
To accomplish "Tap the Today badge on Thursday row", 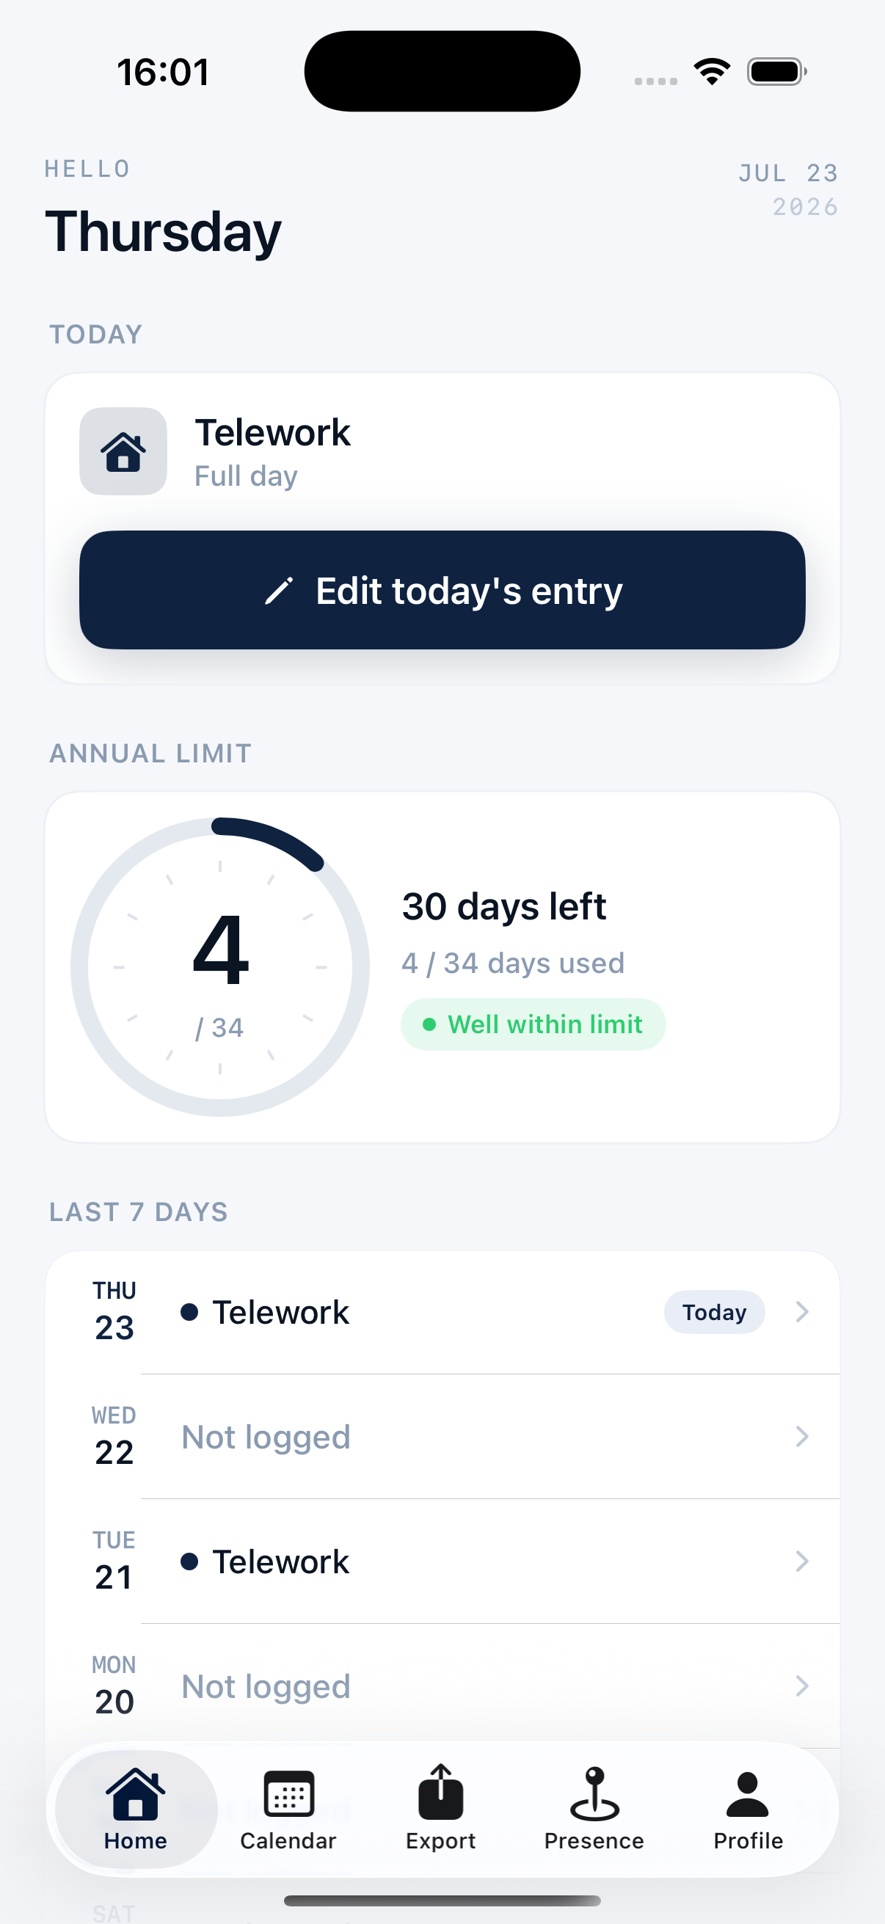I will 714,1312.
